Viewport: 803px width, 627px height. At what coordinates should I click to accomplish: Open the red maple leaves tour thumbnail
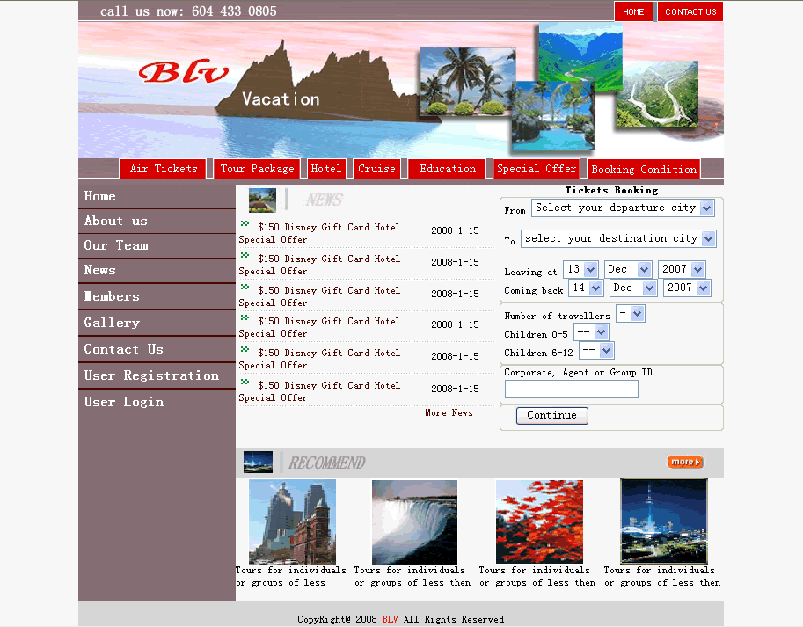(x=539, y=521)
